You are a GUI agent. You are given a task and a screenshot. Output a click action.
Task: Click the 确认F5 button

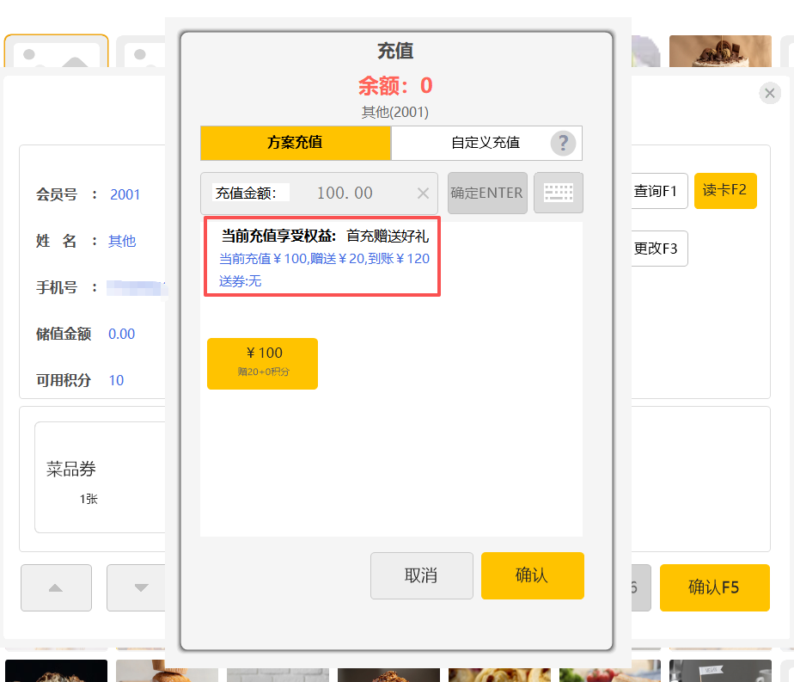click(713, 587)
